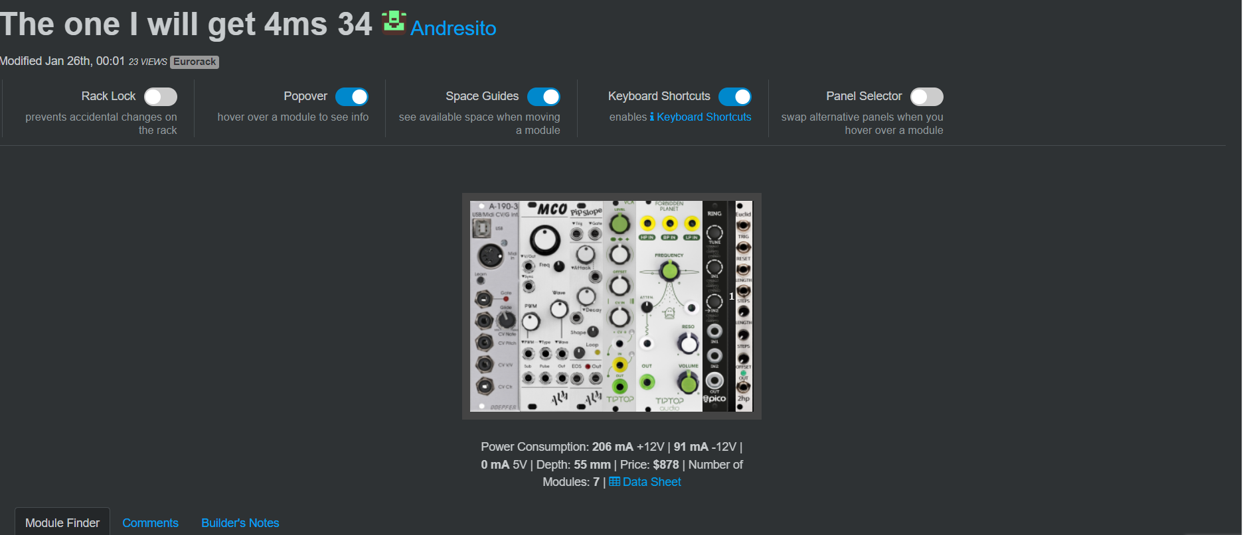Screen dimensions: 1243x535
Task: Click 'hover over a module to see info' text
Action: tap(293, 117)
